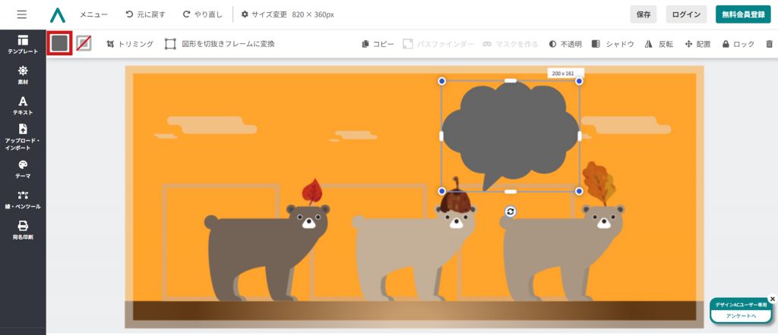778x335 pixels.
Task: Click the trash delete icon
Action: (x=770, y=44)
